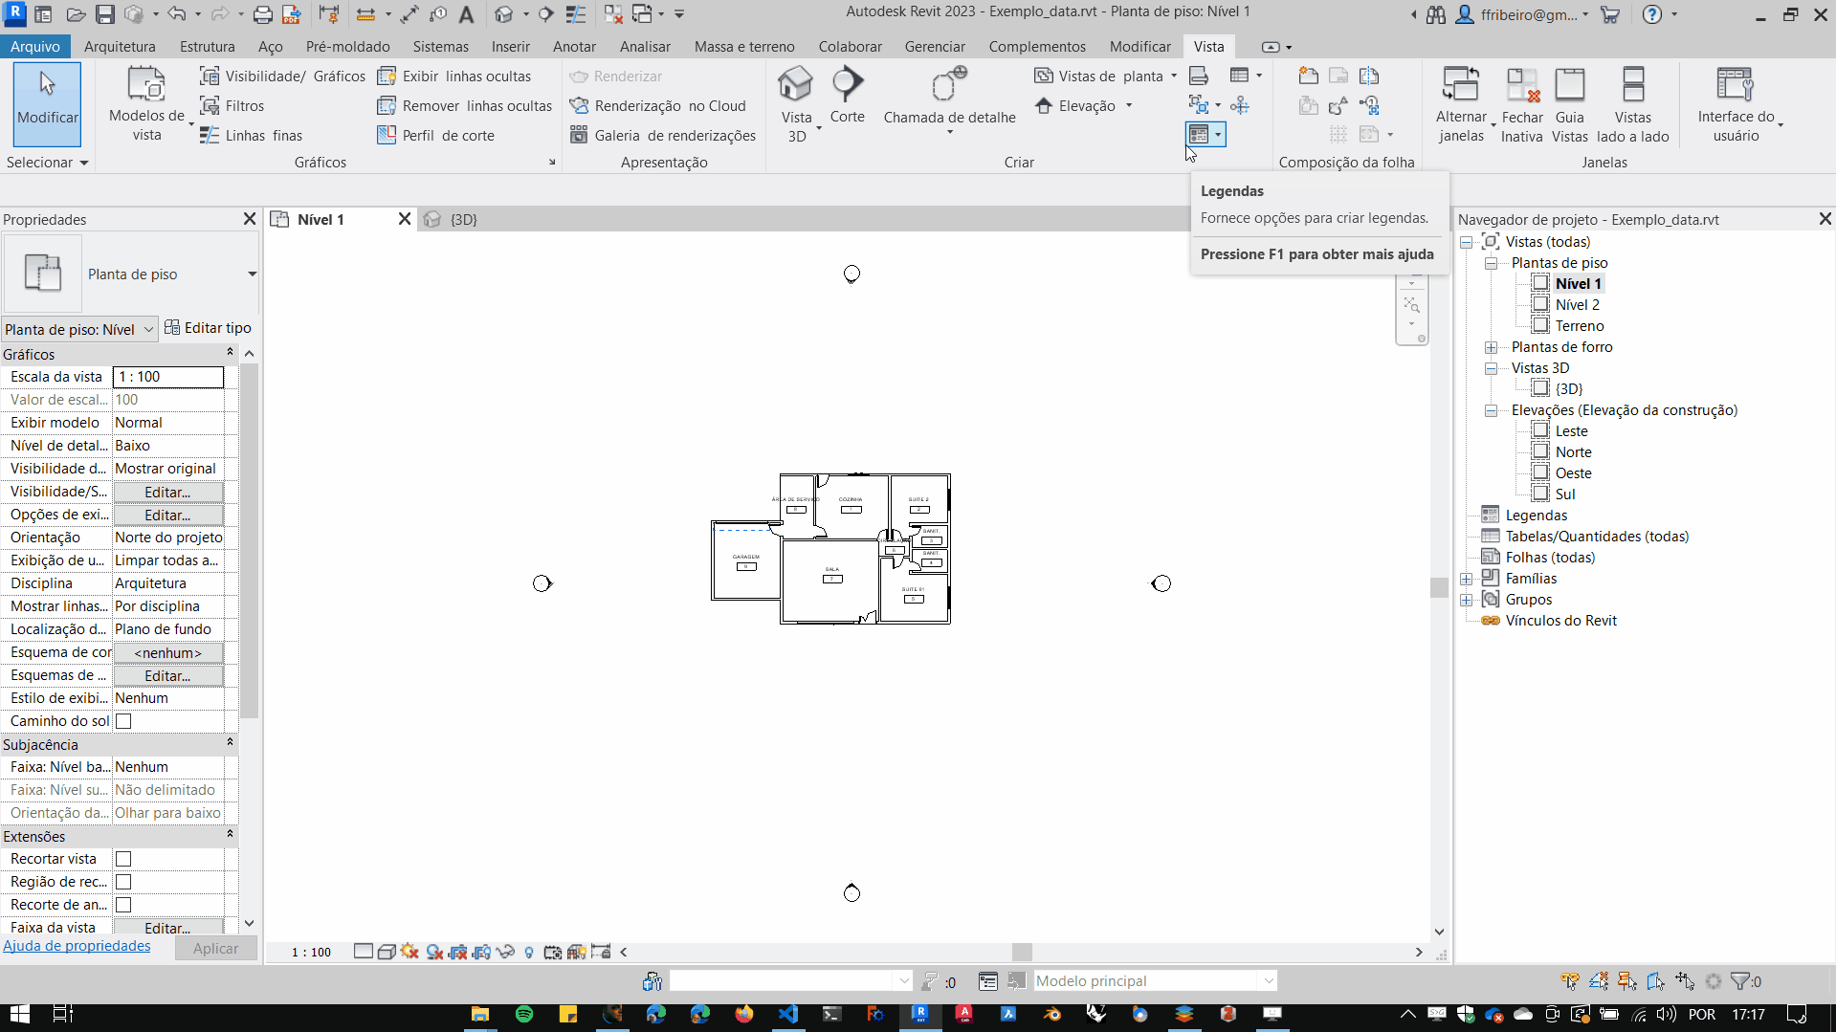Expand Famílias in the Navegador de projeto
The height and width of the screenshot is (1032, 1836).
[x=1468, y=579]
